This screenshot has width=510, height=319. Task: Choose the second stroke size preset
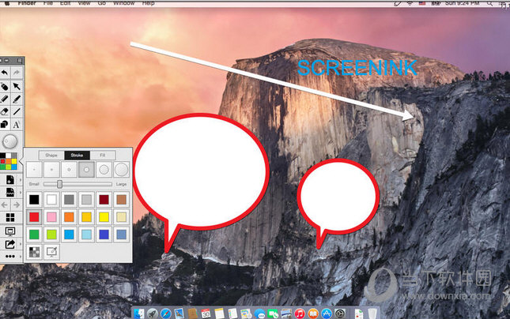51,169
